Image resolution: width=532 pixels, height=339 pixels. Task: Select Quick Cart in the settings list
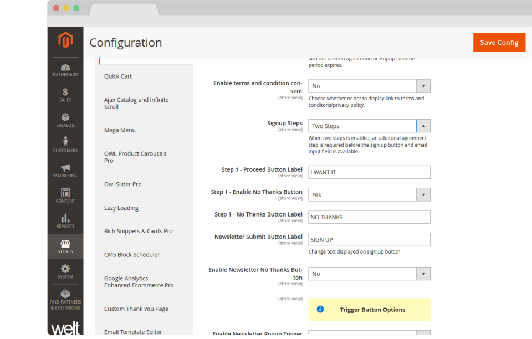pyautogui.click(x=118, y=76)
